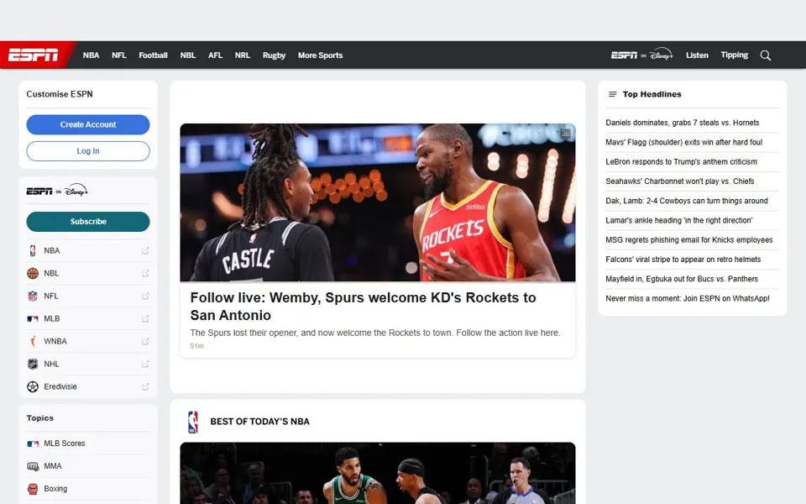Image resolution: width=806 pixels, height=504 pixels.
Task: Click the Top Headlines list icon
Action: (612, 94)
